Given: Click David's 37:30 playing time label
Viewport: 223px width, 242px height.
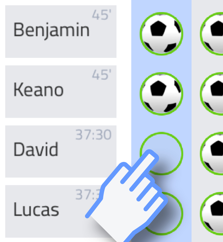Looking at the screenshot, I should pos(93,135).
